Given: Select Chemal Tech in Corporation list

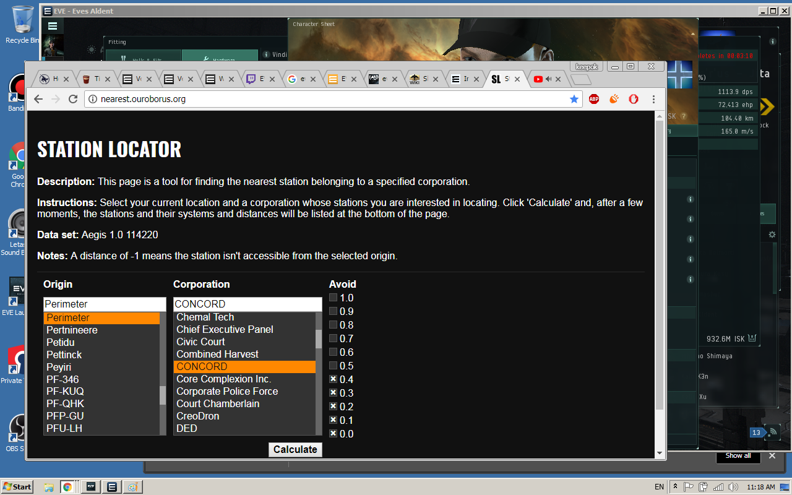Looking at the screenshot, I should tap(244, 317).
